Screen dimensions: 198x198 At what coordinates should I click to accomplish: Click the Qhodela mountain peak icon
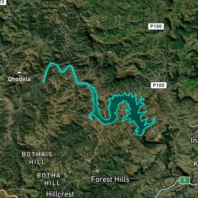[x=19, y=72]
